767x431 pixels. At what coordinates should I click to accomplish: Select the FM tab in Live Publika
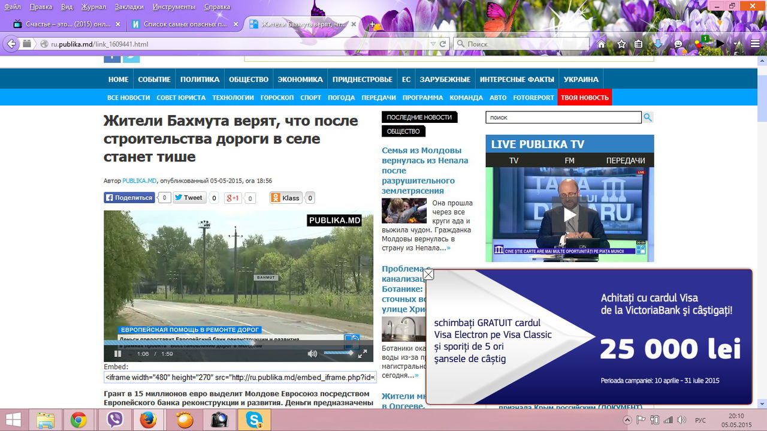[x=569, y=160]
